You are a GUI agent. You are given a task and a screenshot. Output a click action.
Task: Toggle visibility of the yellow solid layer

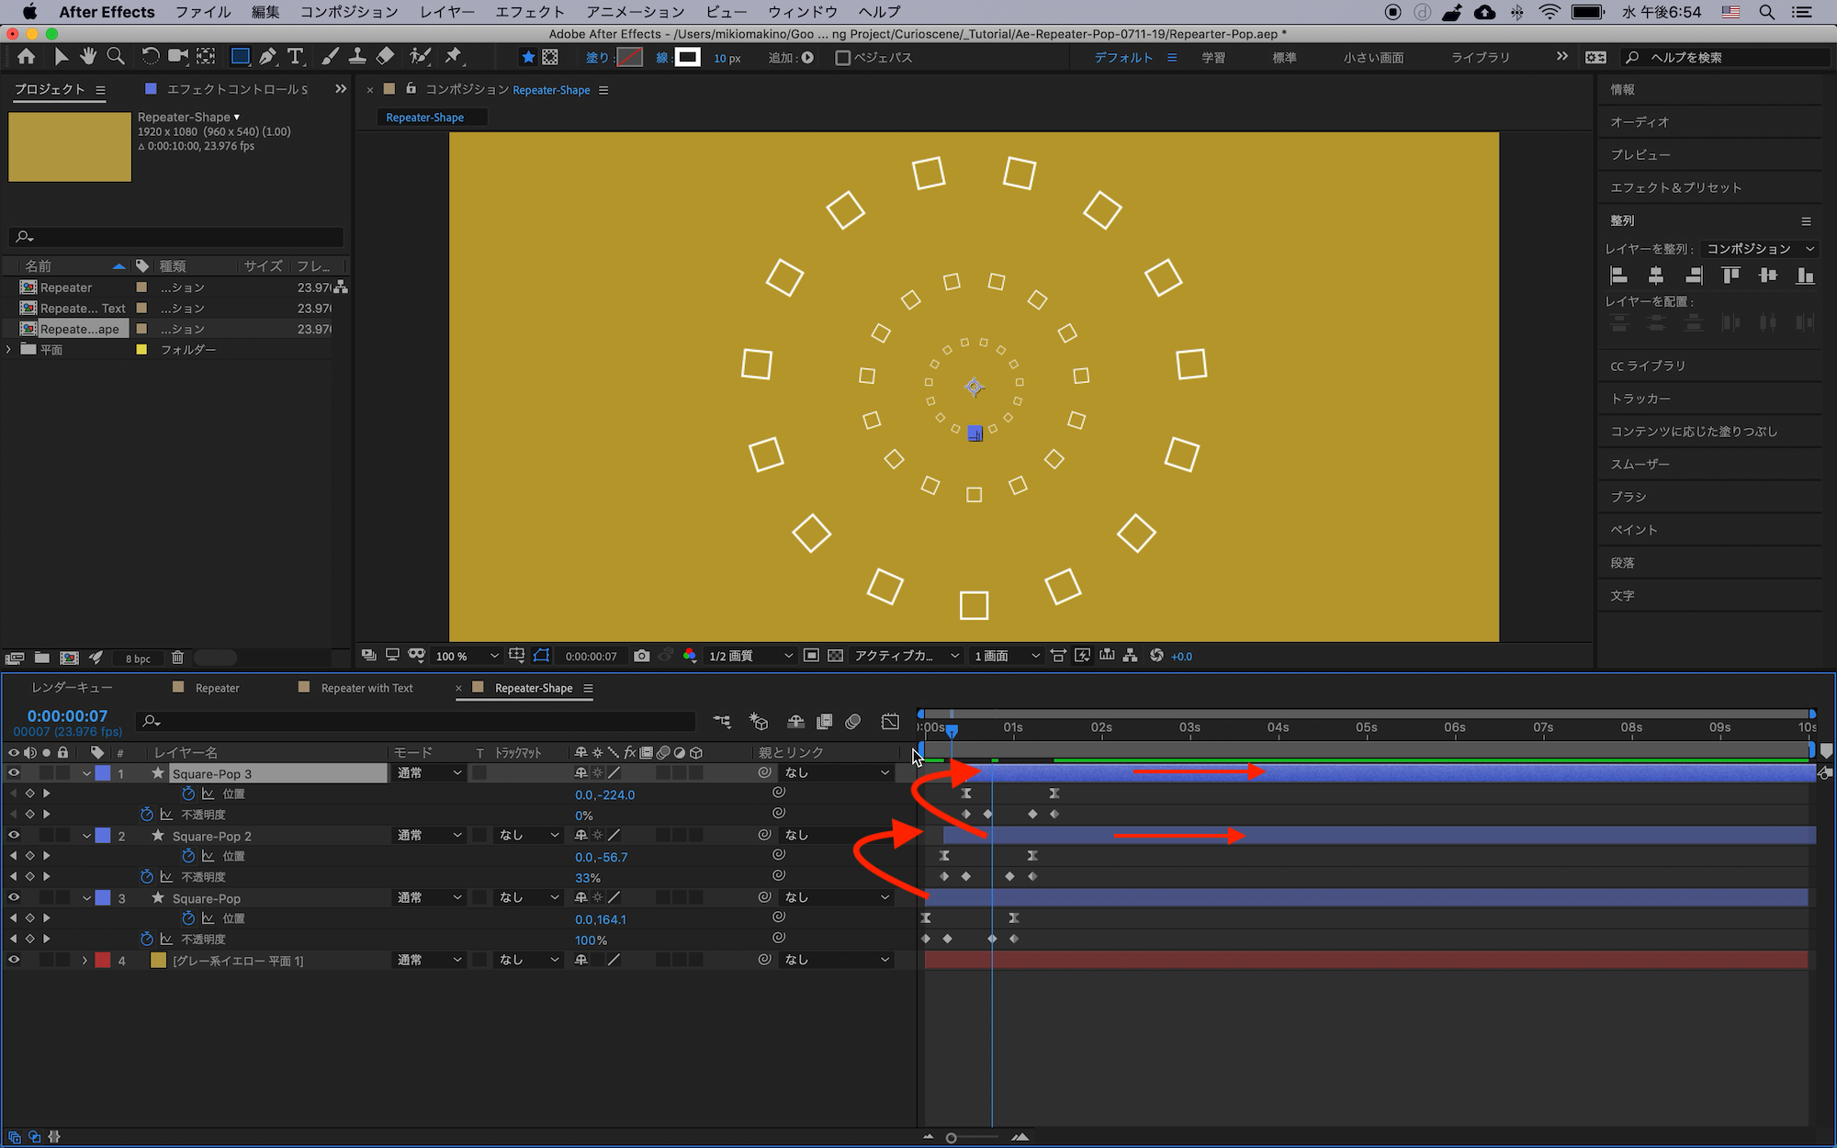click(14, 960)
